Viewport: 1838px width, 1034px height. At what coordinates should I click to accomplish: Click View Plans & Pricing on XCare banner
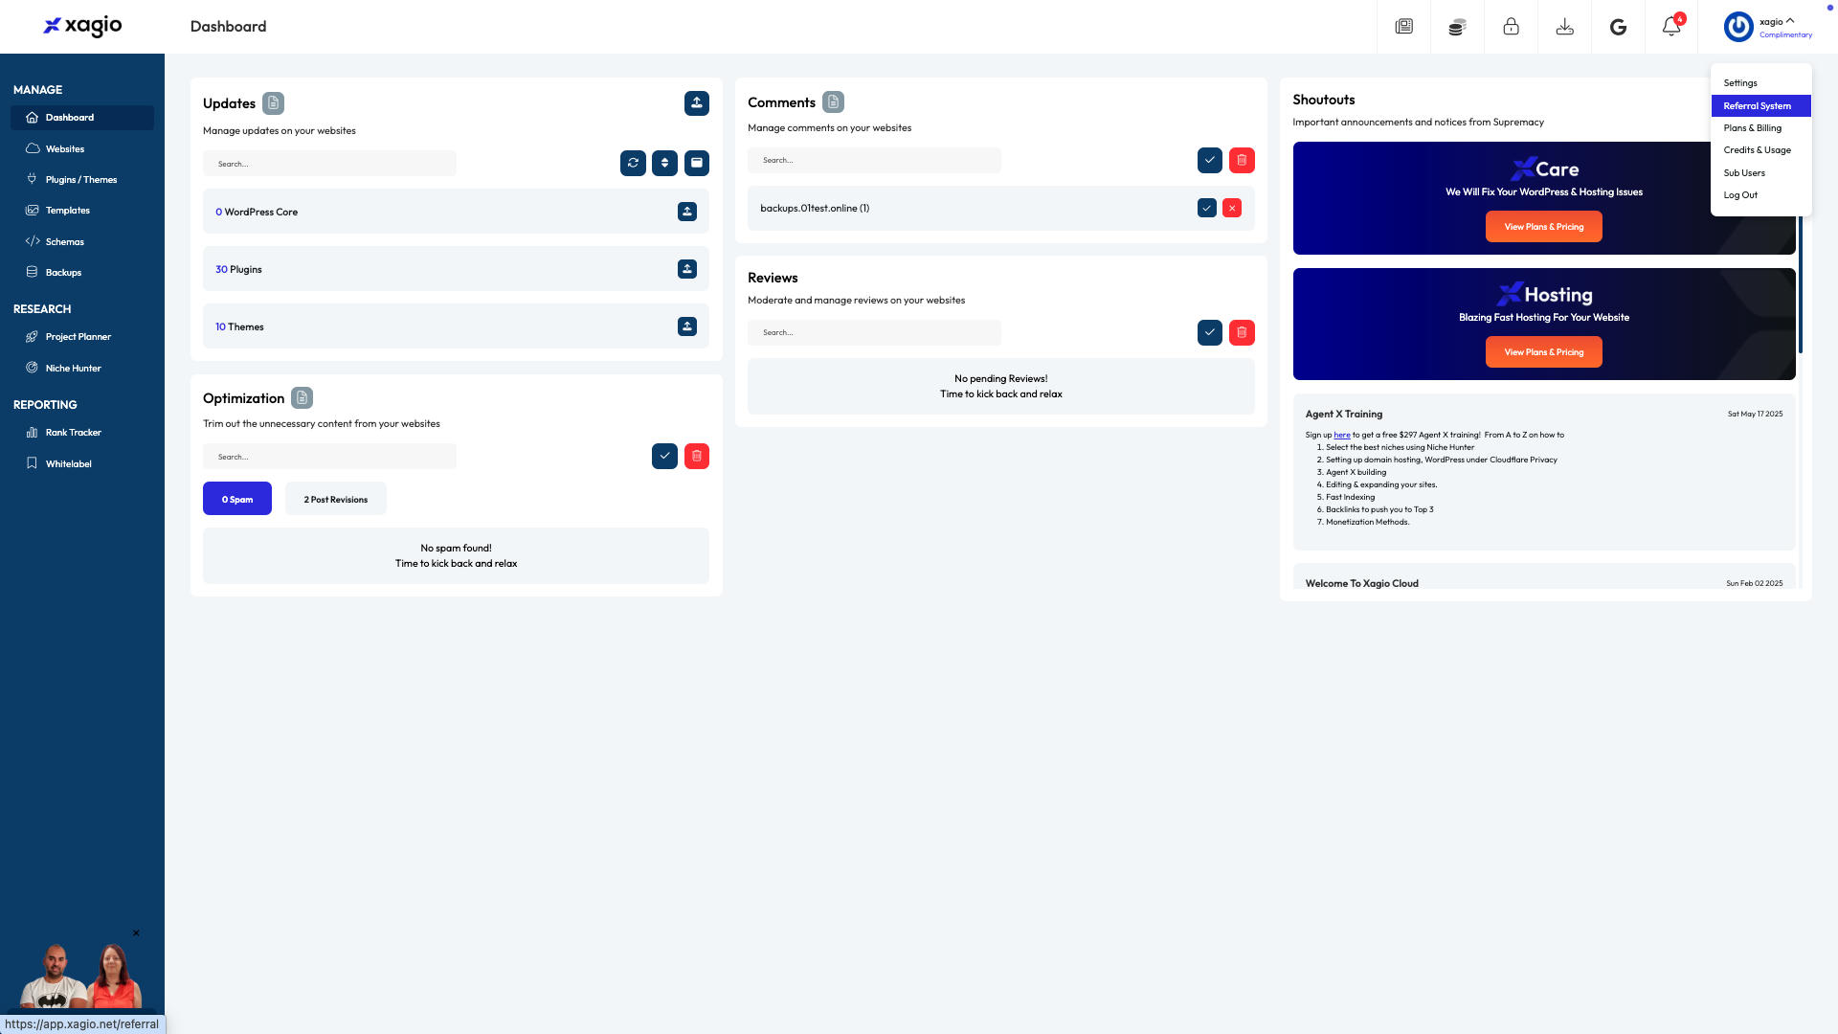click(1543, 227)
